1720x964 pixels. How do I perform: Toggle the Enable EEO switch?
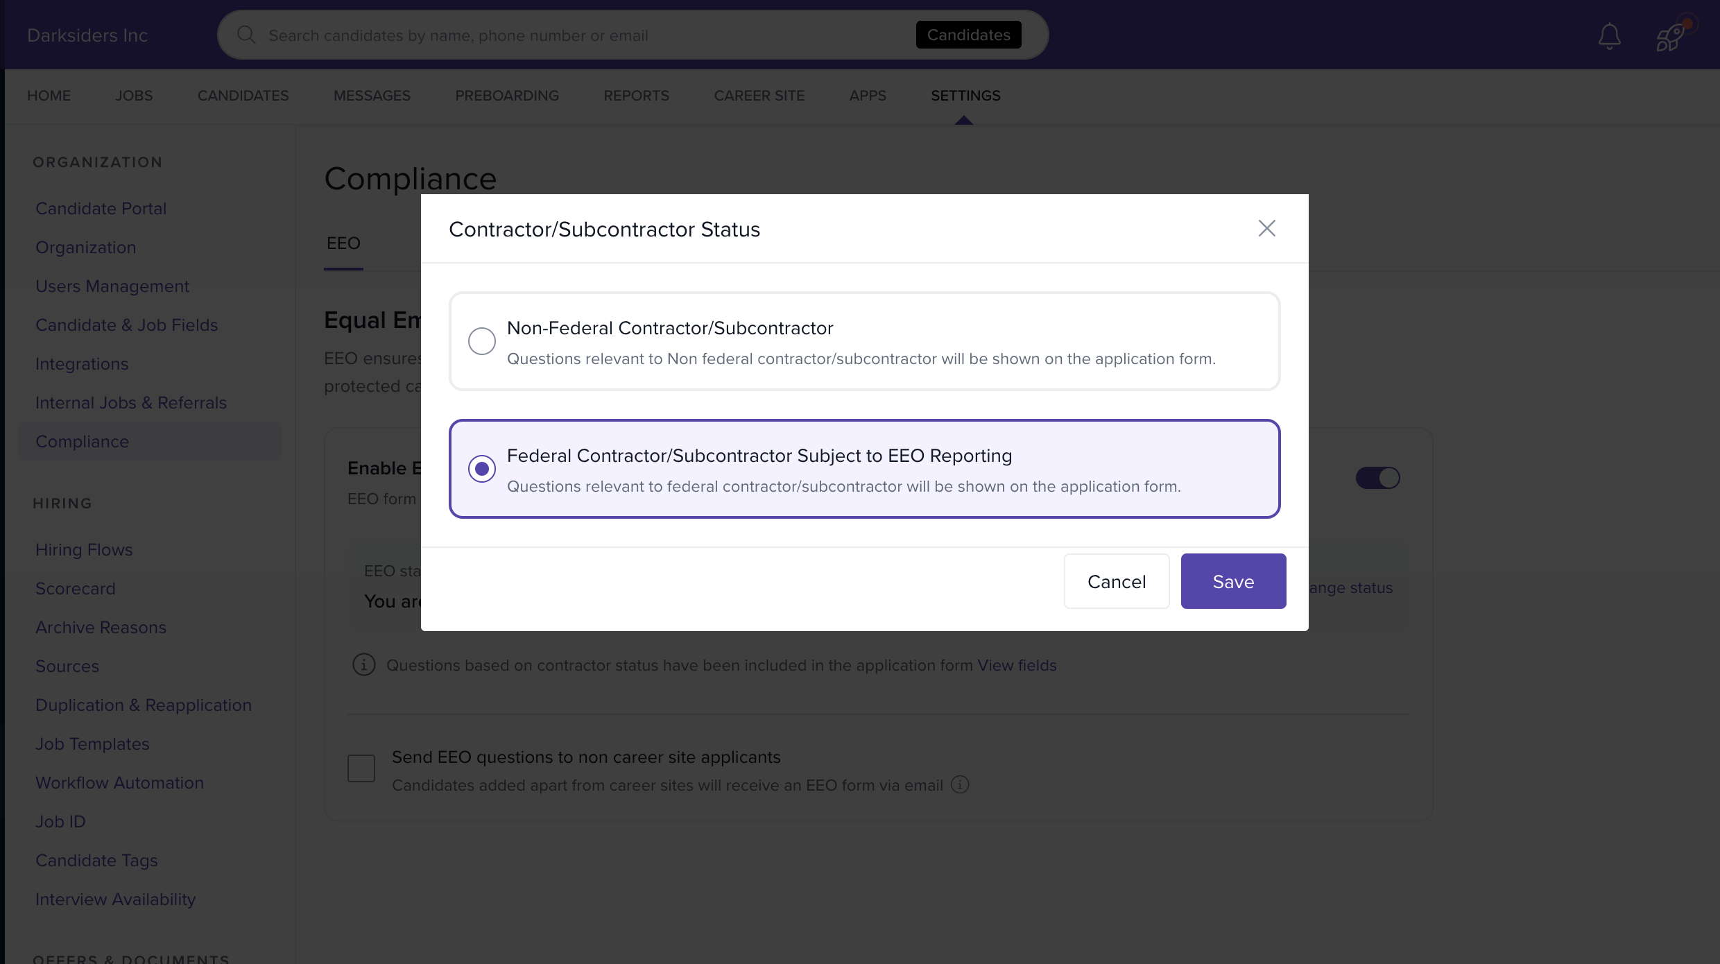coord(1377,478)
